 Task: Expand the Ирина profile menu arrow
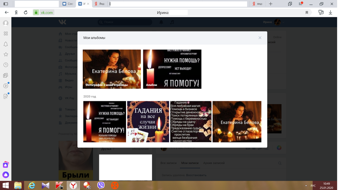[283, 22]
